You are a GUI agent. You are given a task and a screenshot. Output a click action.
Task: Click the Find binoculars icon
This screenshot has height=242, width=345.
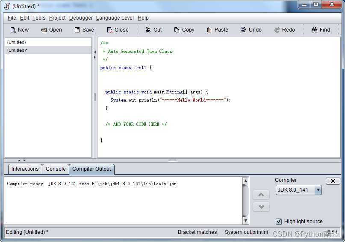pyautogui.click(x=314, y=29)
